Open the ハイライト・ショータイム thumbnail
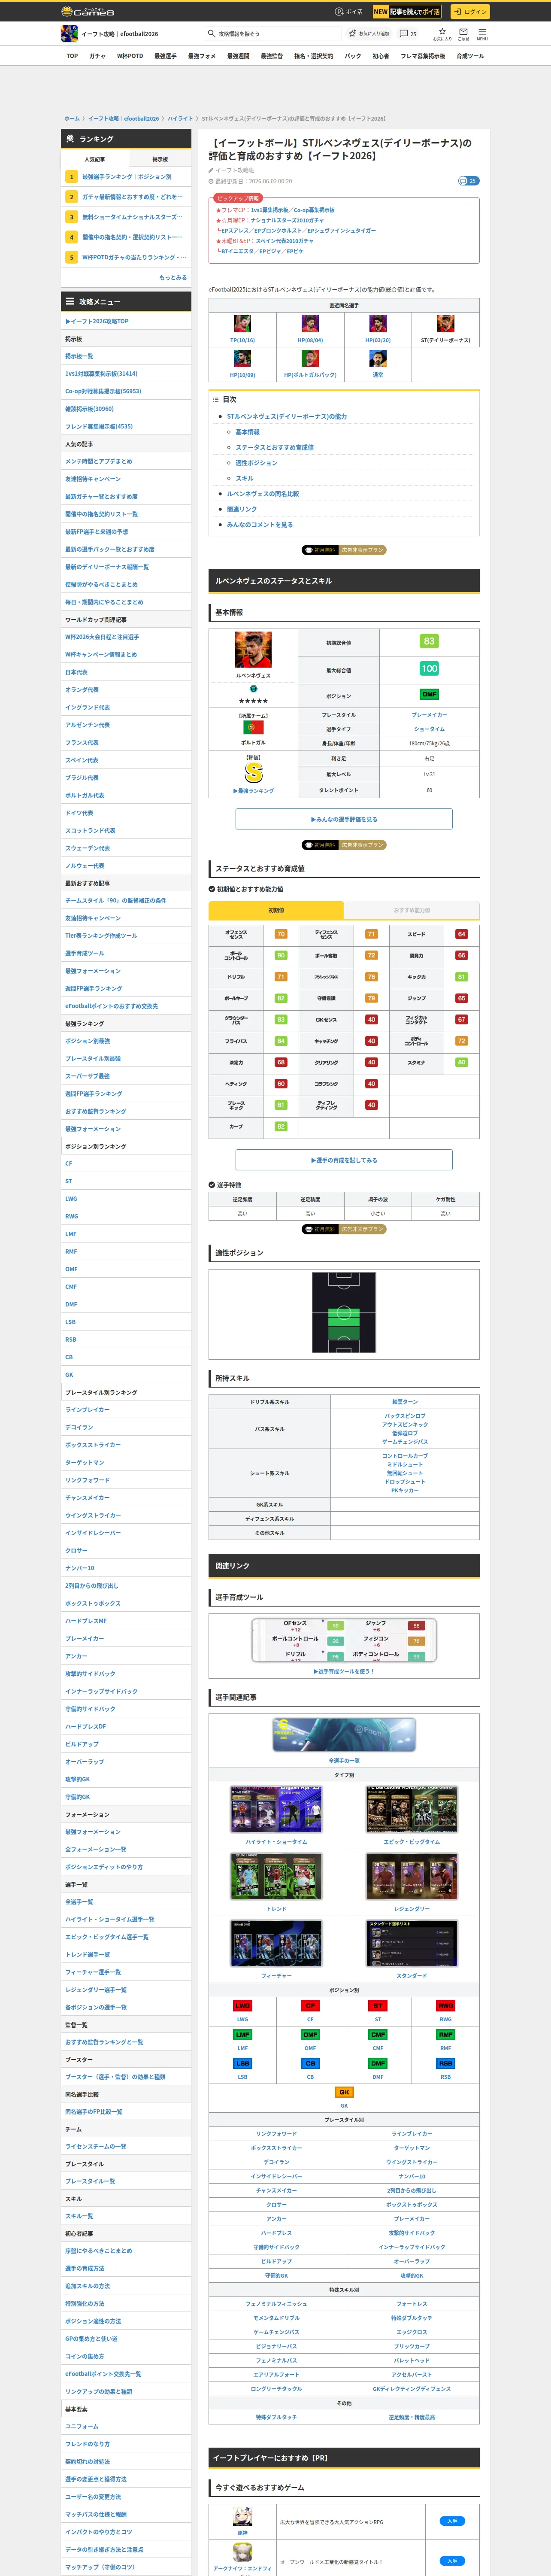 pyautogui.click(x=276, y=1810)
